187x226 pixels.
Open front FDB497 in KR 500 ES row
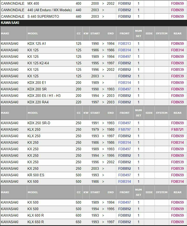click(125, 175)
